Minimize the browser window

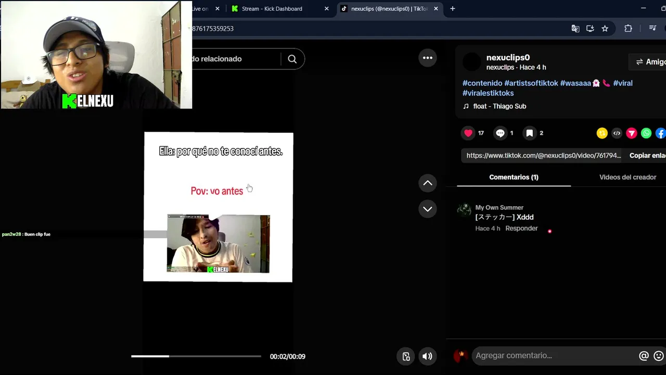(x=643, y=9)
